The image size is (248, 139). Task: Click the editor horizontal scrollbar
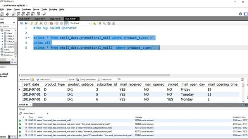click(x=95, y=75)
